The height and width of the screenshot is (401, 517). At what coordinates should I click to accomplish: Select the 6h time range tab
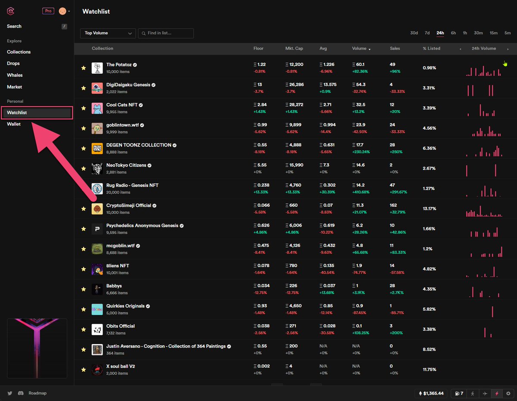pyautogui.click(x=454, y=33)
